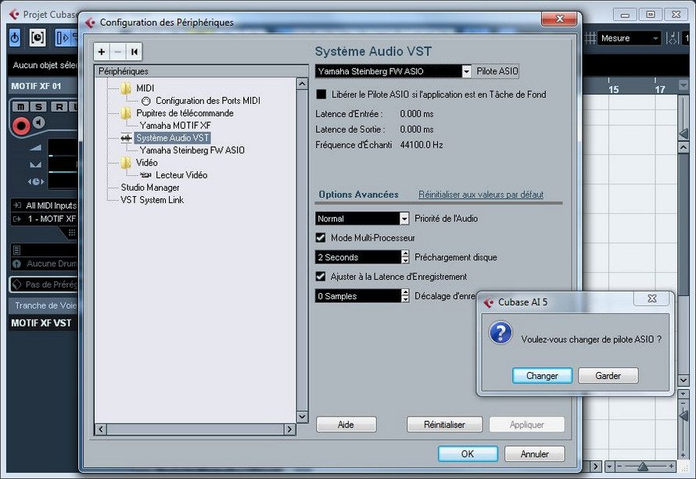Click the zoom slider at bottom right

click(643, 466)
